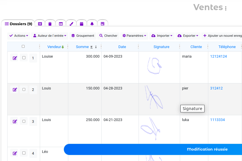242x161 pixels.
Task: Open the calendar tab icon
Action: 82,24
